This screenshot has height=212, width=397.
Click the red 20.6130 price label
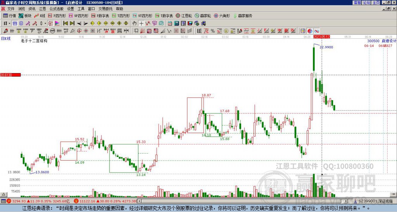click(x=10, y=75)
